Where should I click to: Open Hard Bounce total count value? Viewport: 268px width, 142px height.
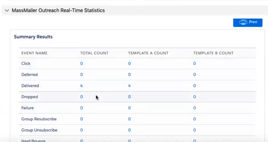(x=82, y=141)
